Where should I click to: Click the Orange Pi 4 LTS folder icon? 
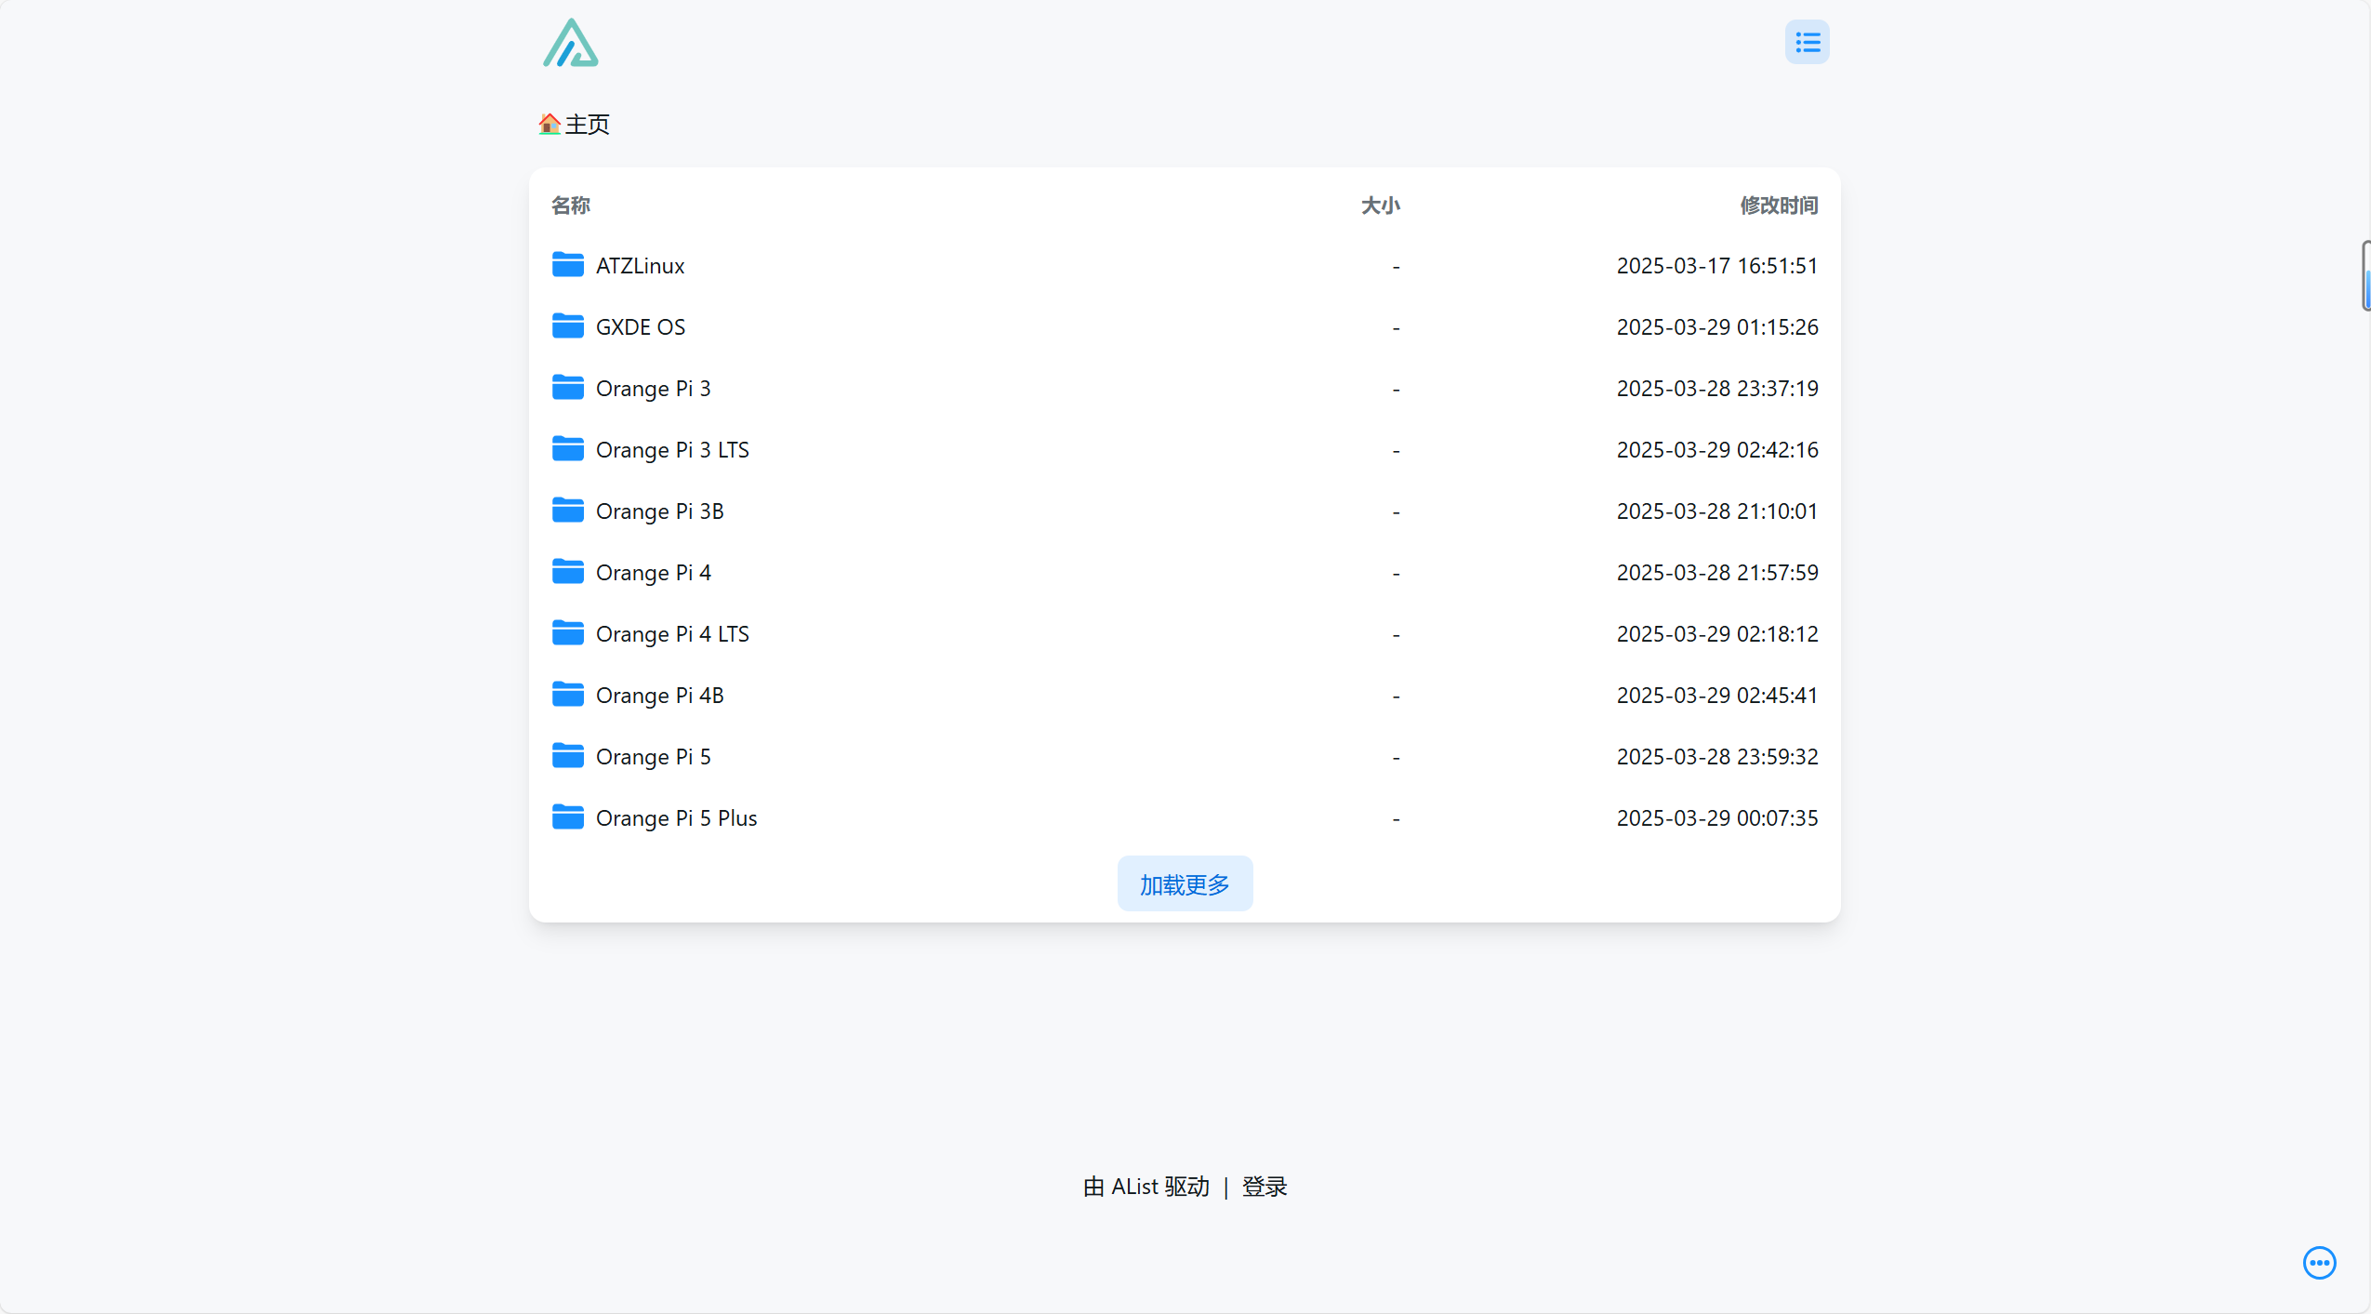click(x=567, y=633)
